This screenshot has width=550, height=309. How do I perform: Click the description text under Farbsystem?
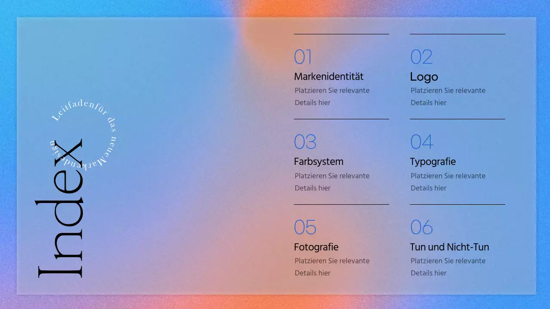(x=332, y=182)
